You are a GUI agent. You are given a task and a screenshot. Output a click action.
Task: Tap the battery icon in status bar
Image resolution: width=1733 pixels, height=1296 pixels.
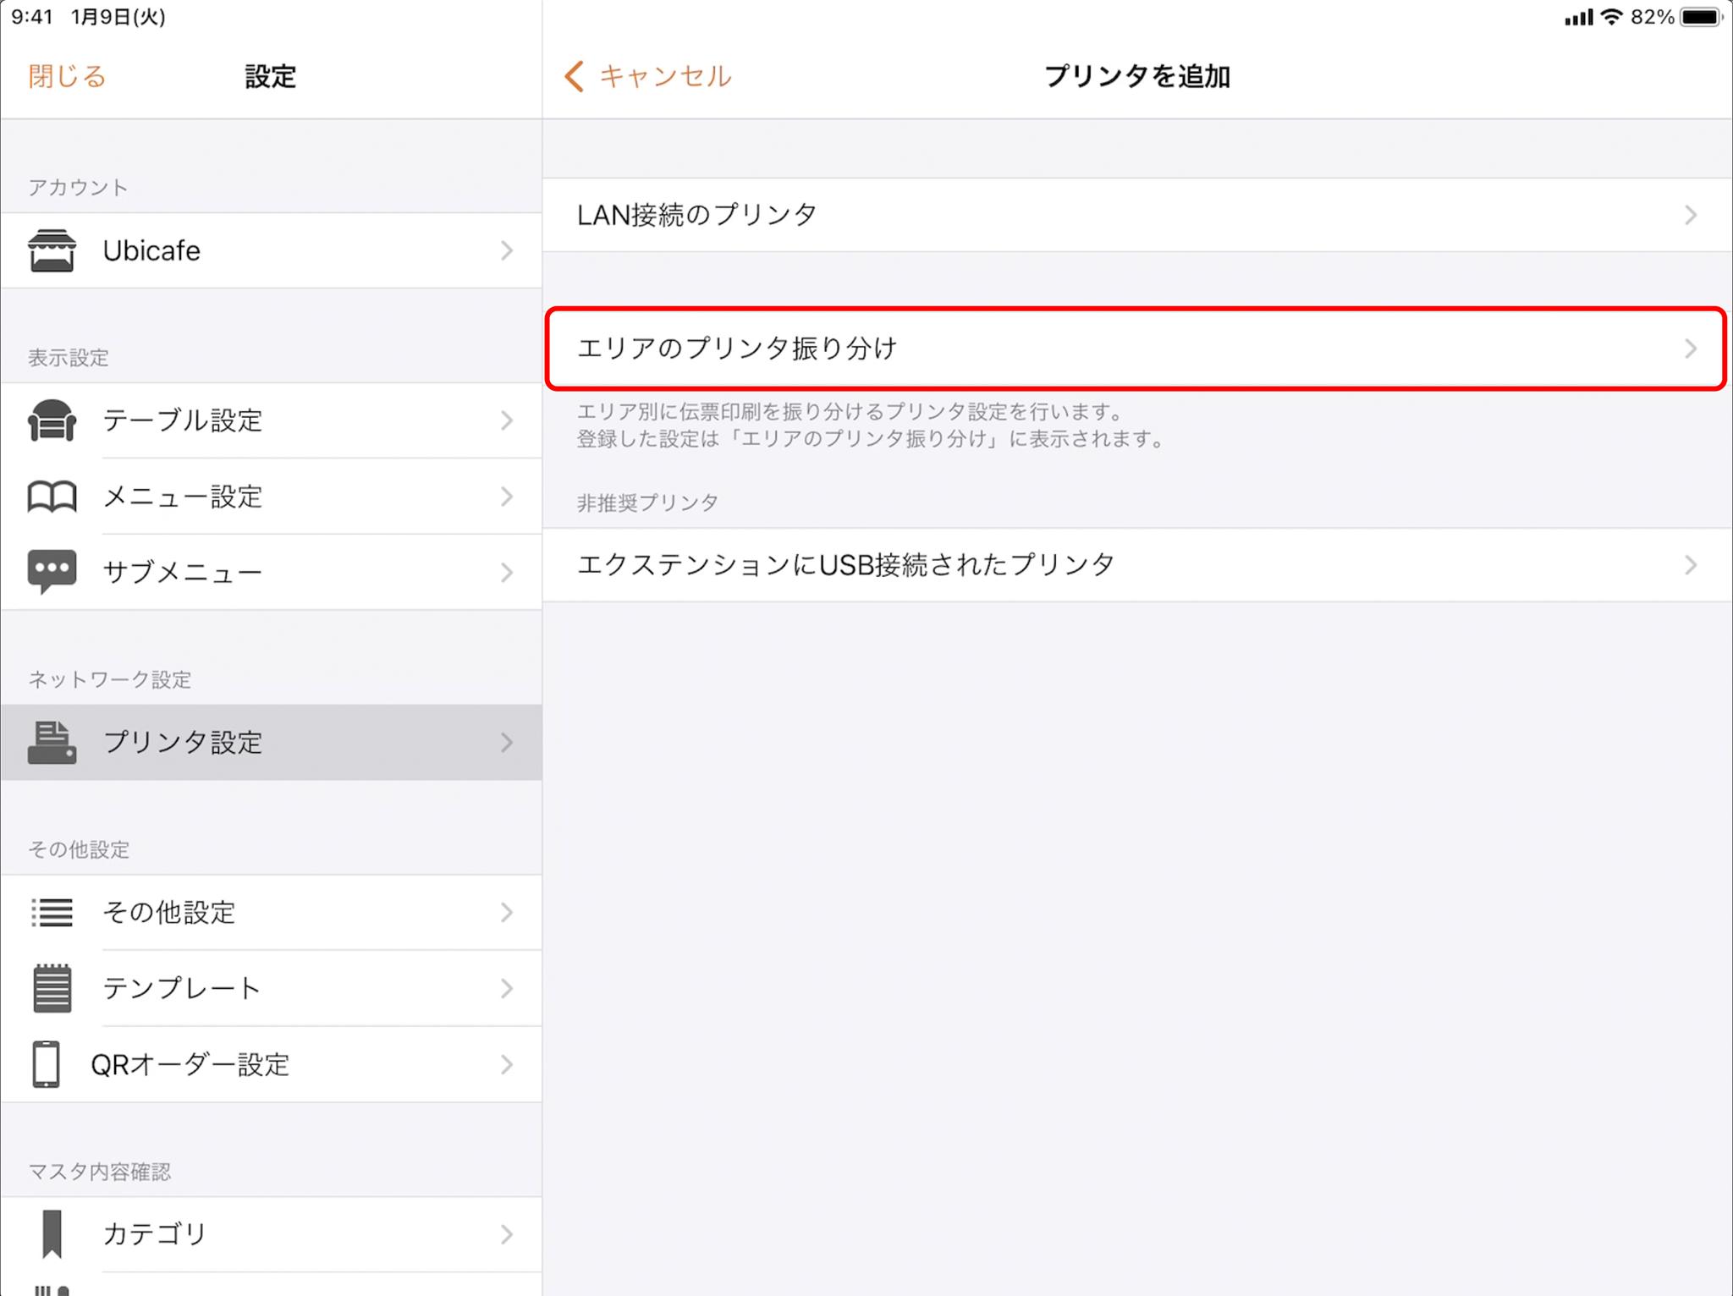click(x=1701, y=17)
